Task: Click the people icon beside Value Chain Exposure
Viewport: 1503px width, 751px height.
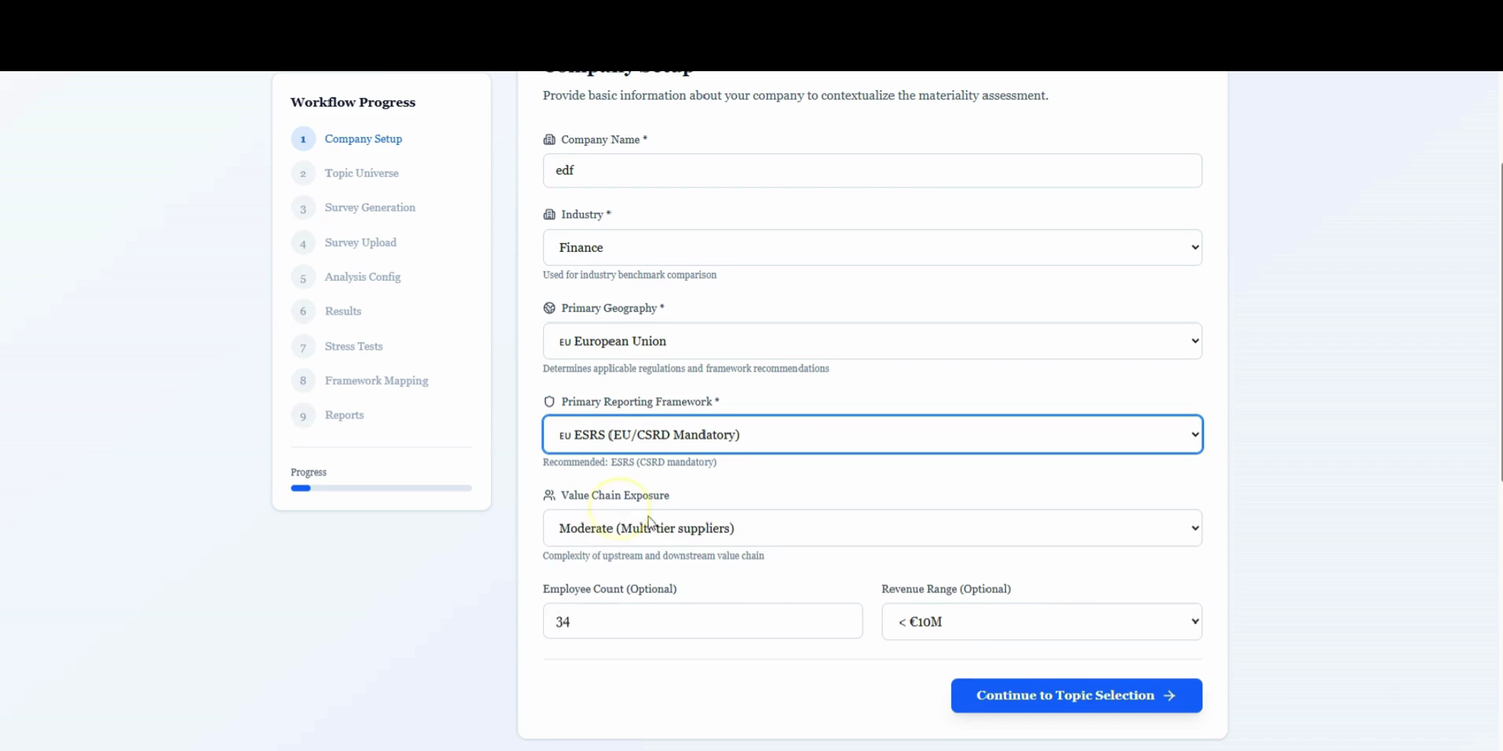Action: click(550, 495)
